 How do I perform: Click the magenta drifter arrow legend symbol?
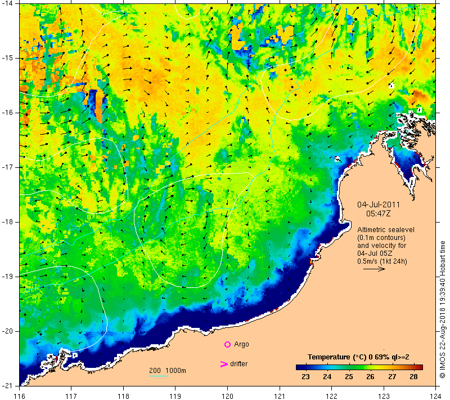click(223, 364)
